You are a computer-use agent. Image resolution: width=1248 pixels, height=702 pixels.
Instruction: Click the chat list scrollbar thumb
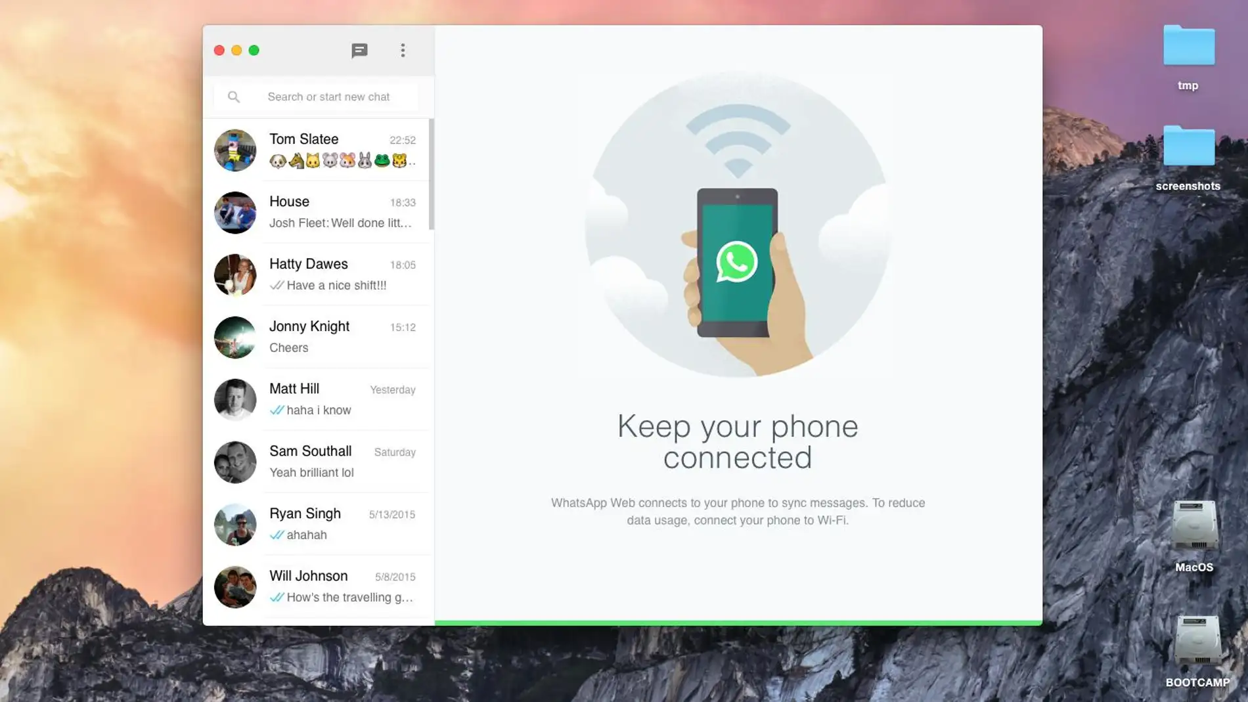click(432, 174)
